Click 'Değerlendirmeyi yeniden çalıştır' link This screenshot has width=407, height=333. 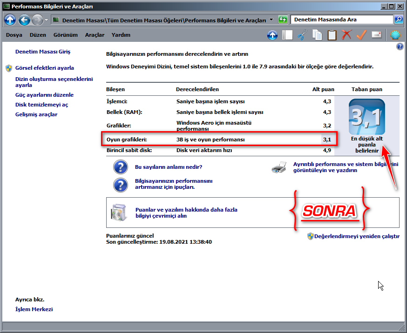point(357,236)
